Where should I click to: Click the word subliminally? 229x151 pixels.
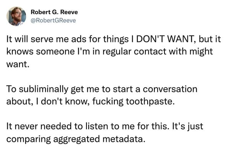[44, 89]
